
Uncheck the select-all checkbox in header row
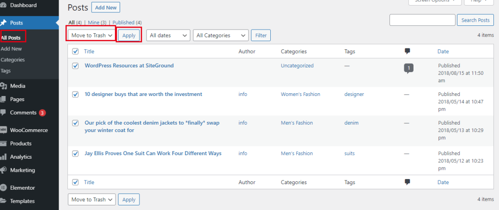[x=76, y=52]
